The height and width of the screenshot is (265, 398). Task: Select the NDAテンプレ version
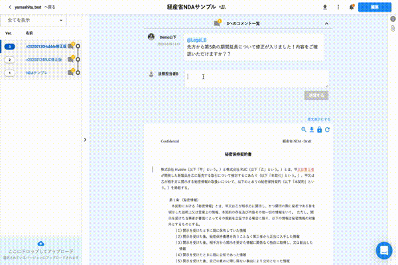pyautogui.click(x=36, y=73)
